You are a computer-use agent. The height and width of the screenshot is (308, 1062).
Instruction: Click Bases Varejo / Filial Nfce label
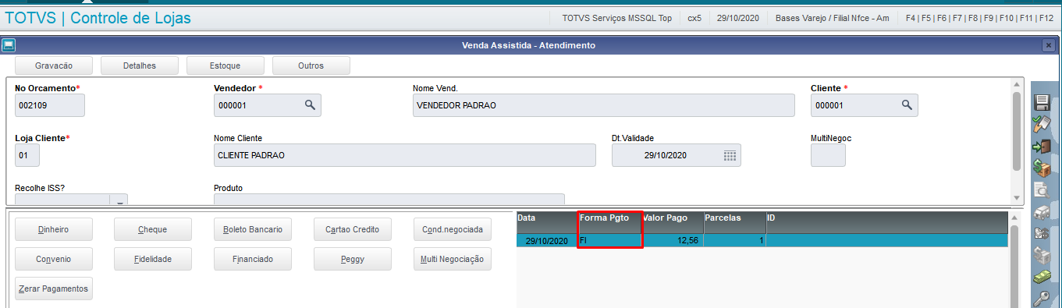[x=832, y=18]
